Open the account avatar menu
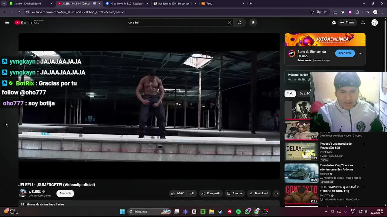The width and height of the screenshot is (387, 217). (x=375, y=22)
